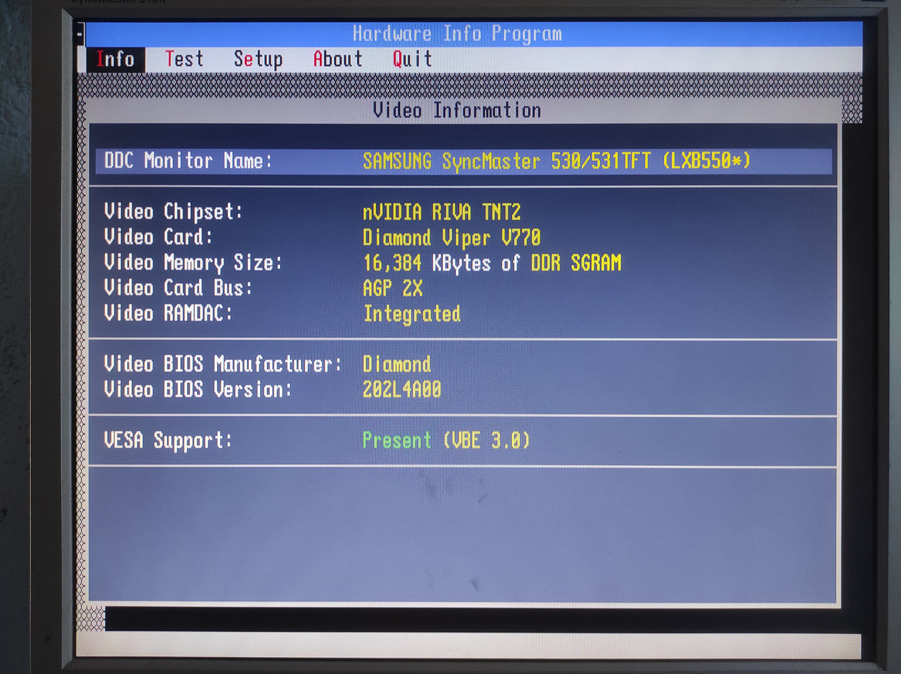Click the Video Card label
The height and width of the screenshot is (674, 901).
[x=158, y=237]
